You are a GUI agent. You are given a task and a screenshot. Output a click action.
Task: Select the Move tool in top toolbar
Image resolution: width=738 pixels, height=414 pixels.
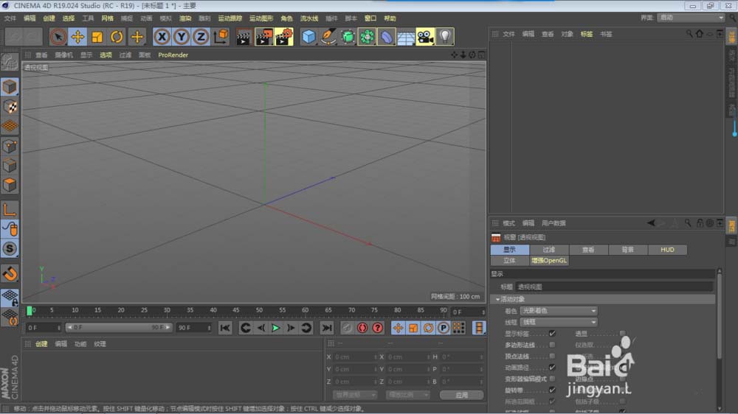pos(77,37)
